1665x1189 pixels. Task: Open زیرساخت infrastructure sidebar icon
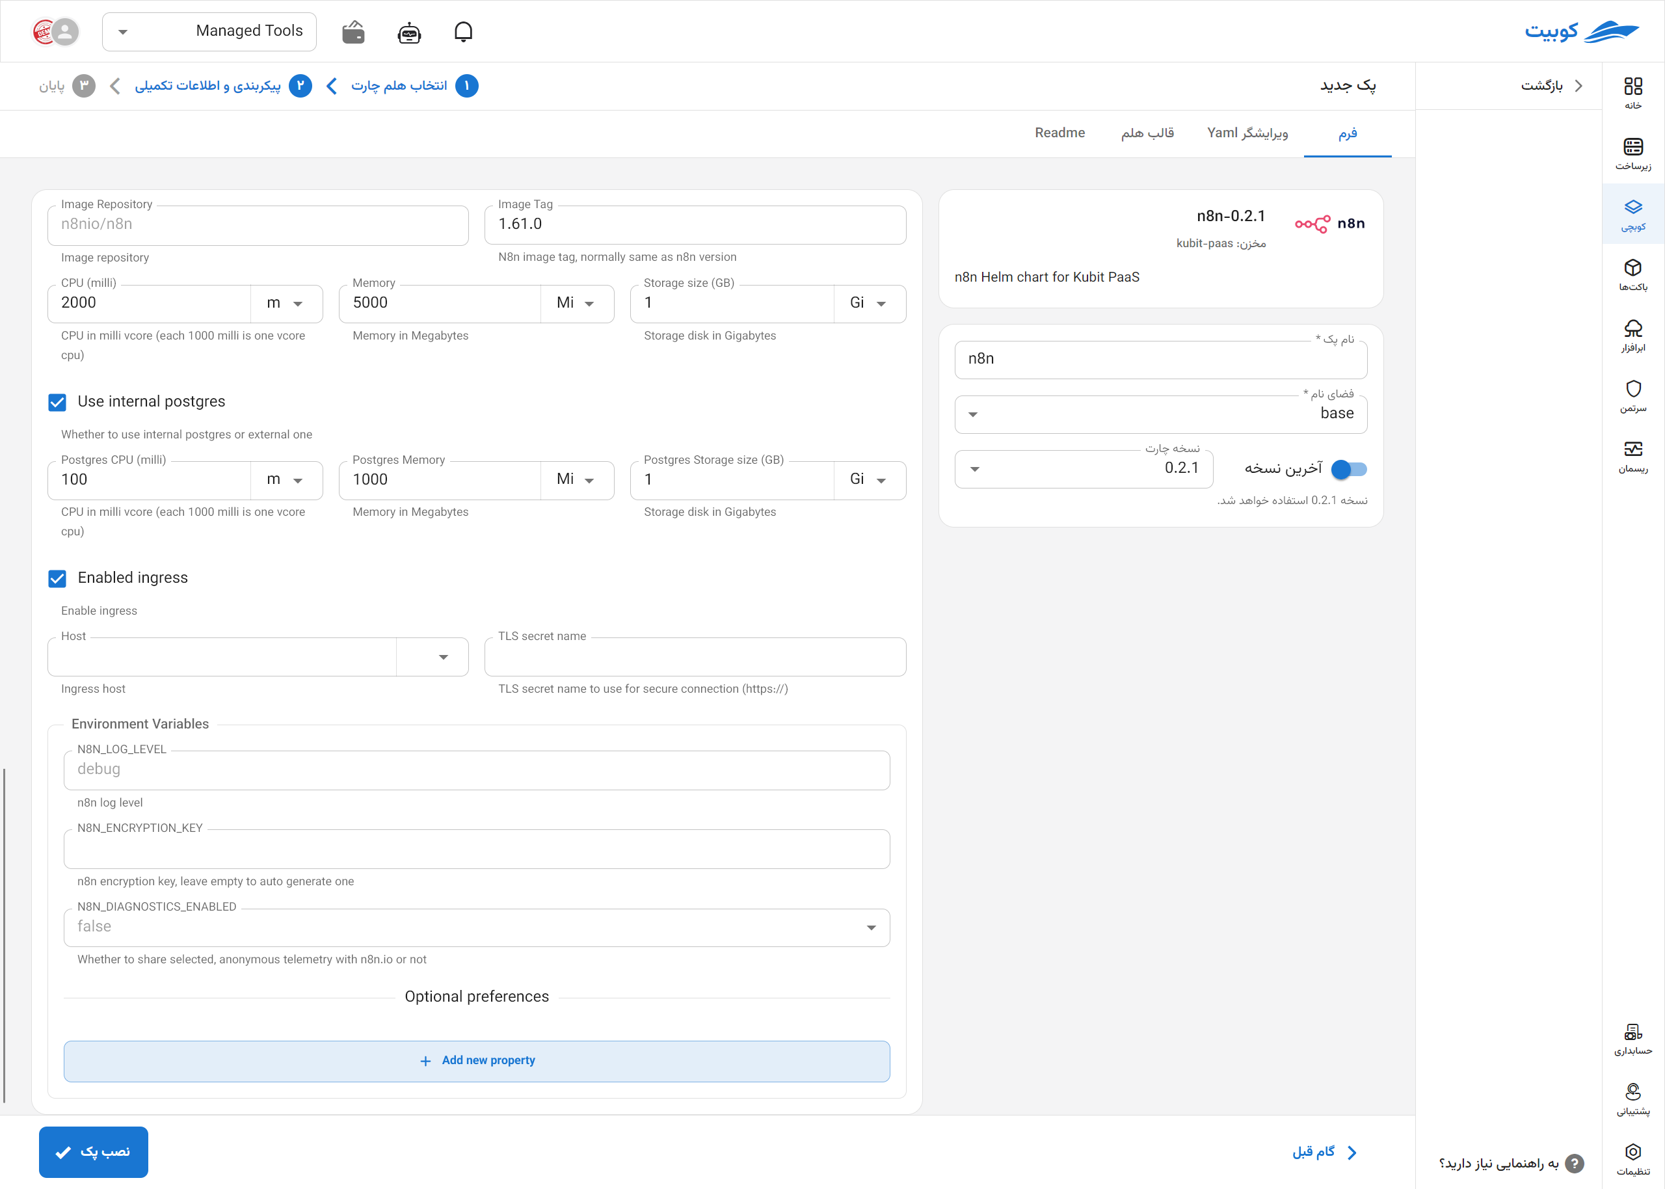1632,155
